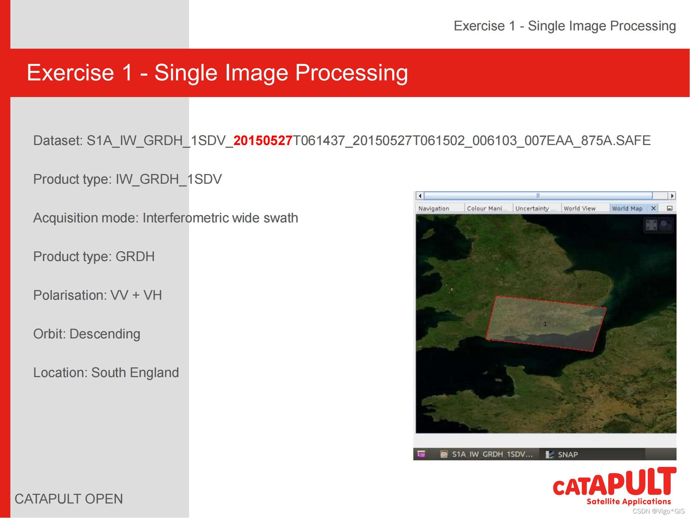The width and height of the screenshot is (690, 518).
Task: Switch to the Navigation tab
Action: [x=434, y=208]
